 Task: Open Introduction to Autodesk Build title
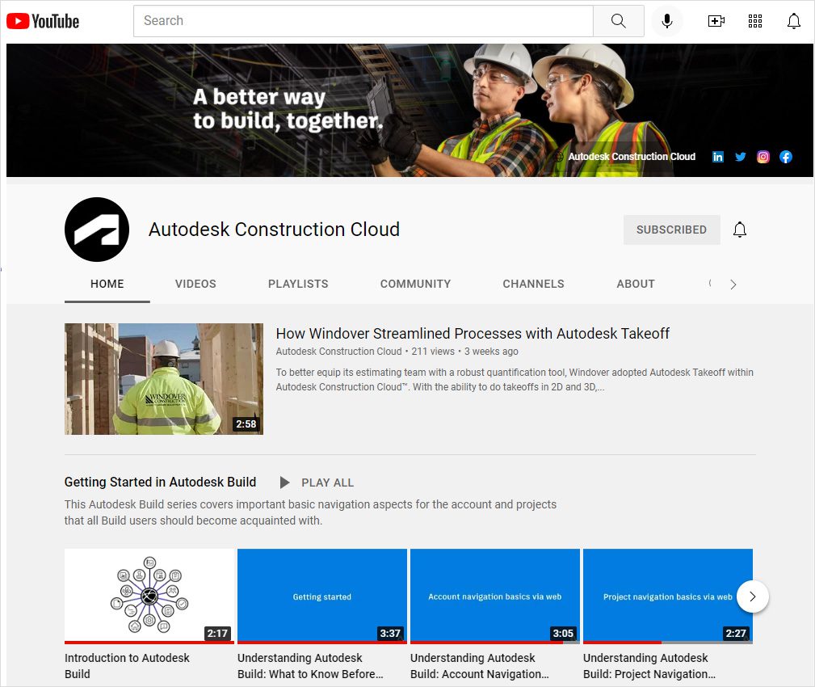127,666
